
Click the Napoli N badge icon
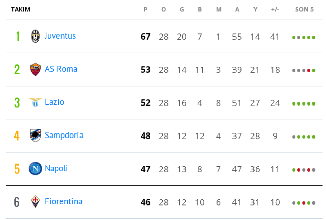35,169
